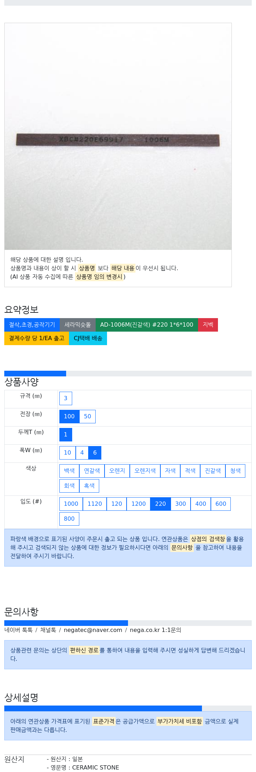Select the 절삭,초경,공작기기 category tag
Viewport: 256px width, 772px height.
coord(32,325)
